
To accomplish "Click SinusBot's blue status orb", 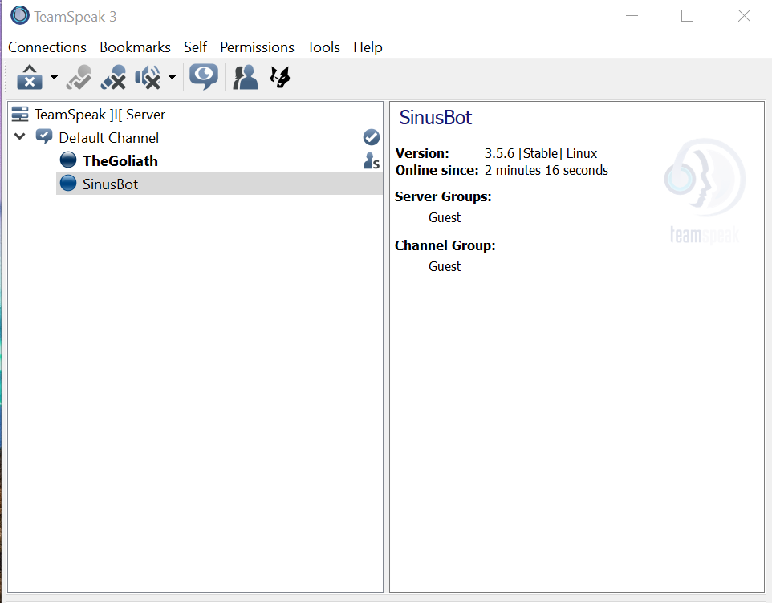I will pos(68,183).
